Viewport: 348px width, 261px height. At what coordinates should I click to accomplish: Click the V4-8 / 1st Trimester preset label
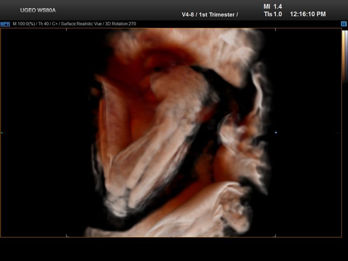pyautogui.click(x=210, y=14)
